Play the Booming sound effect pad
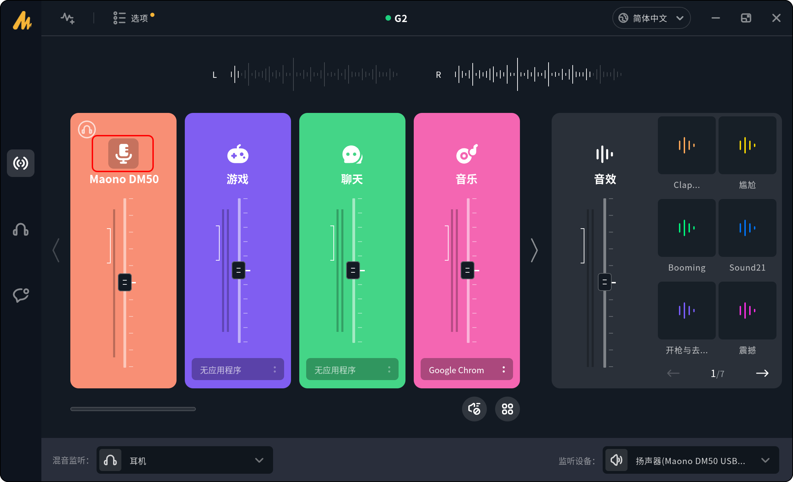The image size is (793, 482). tap(686, 228)
